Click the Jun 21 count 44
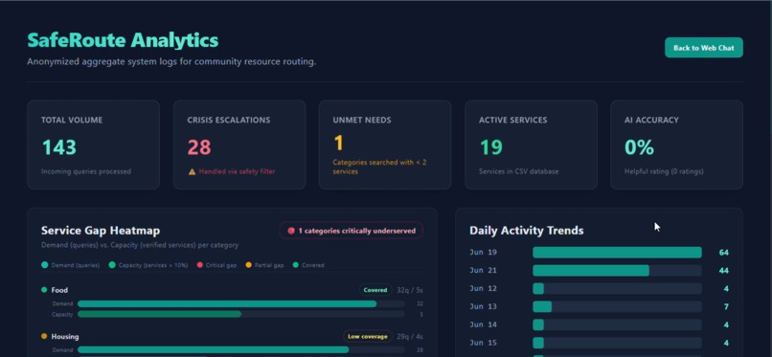This screenshot has height=357, width=772. pos(723,271)
